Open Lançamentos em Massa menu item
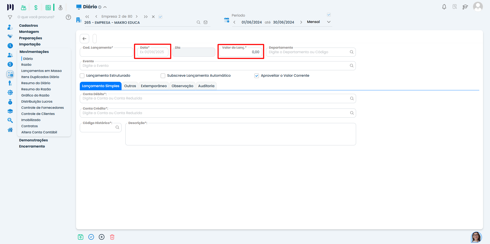The width and height of the screenshot is (490, 244). pos(41,71)
